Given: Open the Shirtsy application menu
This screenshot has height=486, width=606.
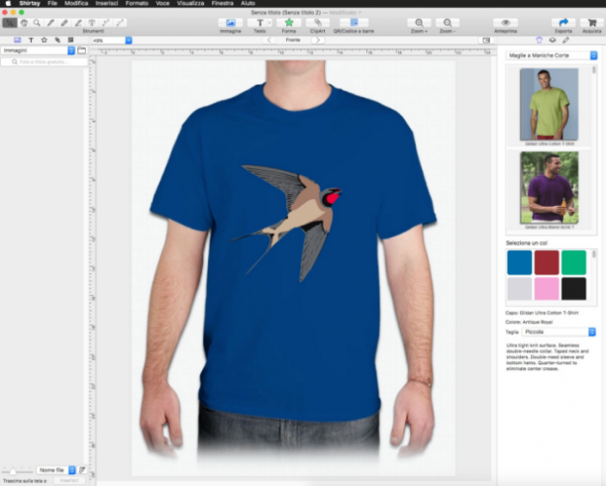Looking at the screenshot, I should [30, 3].
